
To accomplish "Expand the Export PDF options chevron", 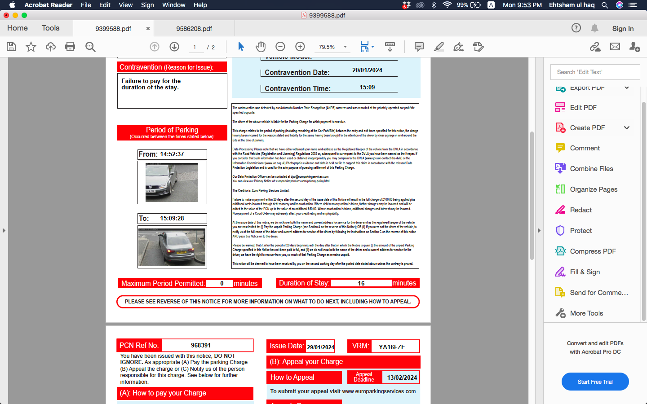I will click(x=627, y=88).
